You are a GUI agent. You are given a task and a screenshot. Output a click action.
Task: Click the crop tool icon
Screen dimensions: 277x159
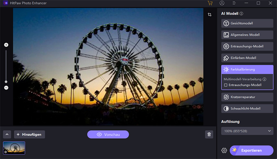coord(210,15)
